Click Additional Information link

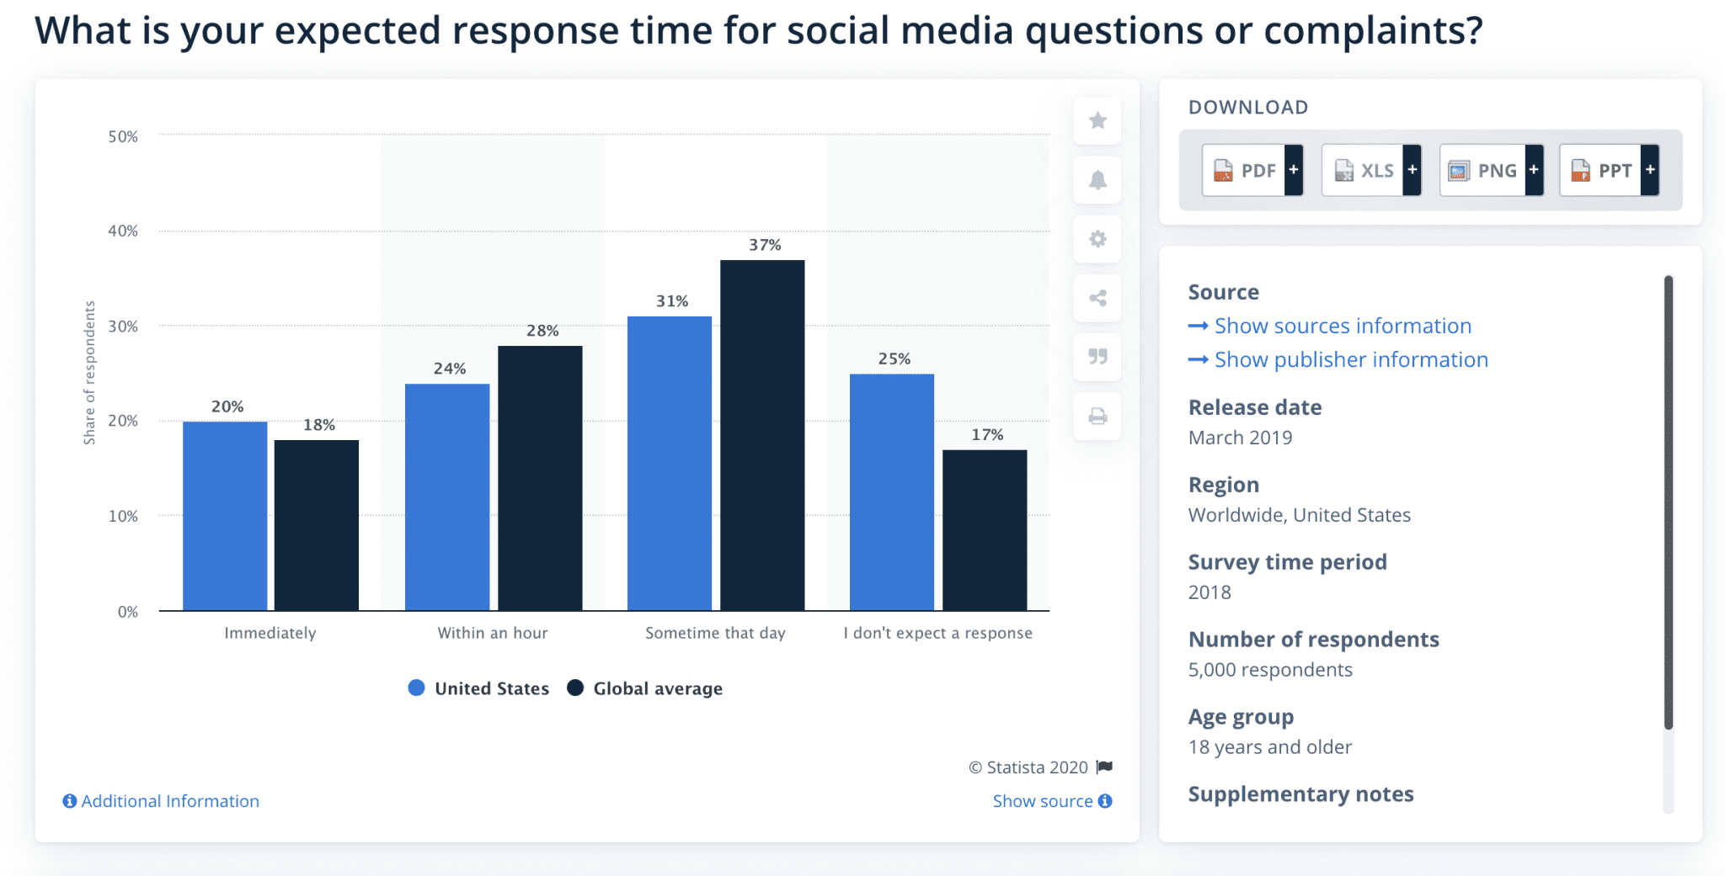pos(161,801)
